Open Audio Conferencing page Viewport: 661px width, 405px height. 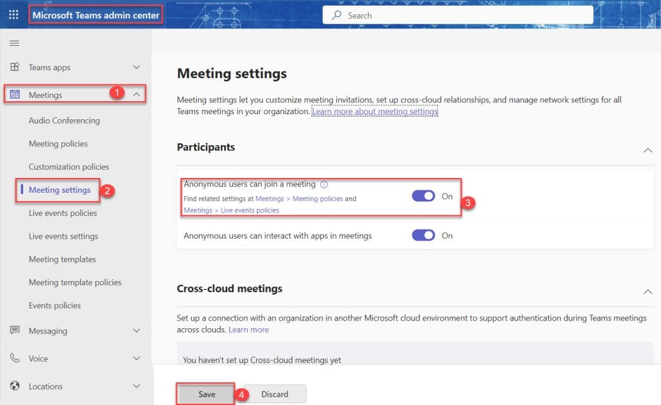(64, 121)
